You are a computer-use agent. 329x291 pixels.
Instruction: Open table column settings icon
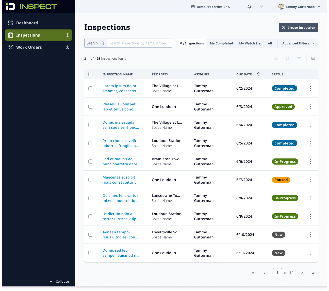(313, 58)
